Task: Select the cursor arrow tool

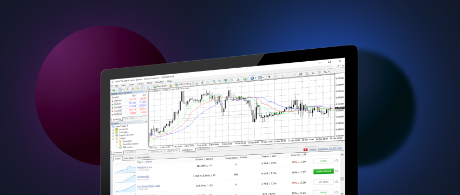Action: point(270,77)
